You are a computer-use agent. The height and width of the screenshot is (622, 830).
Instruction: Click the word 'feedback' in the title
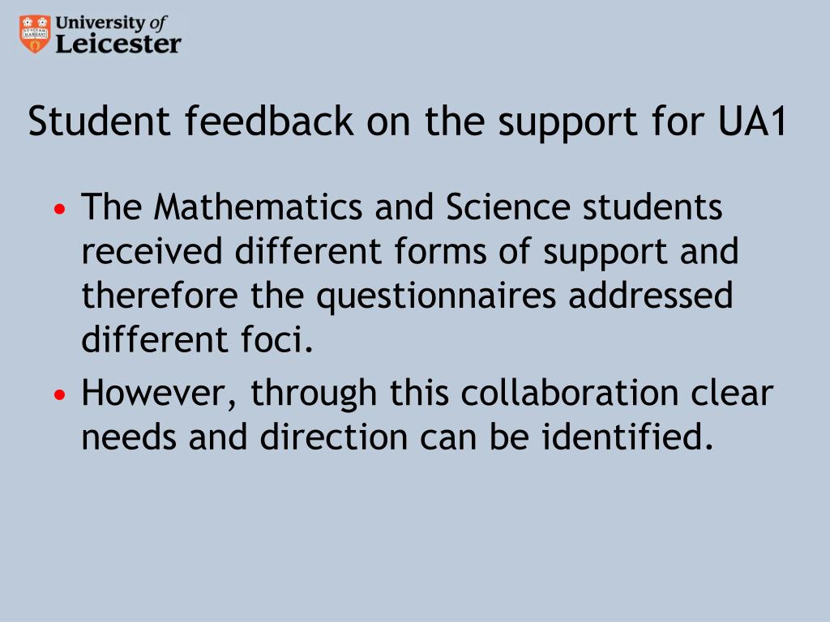(269, 121)
